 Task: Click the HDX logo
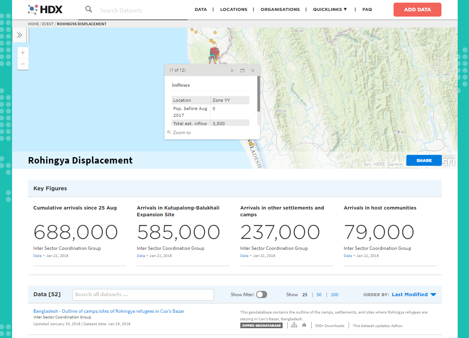(45, 9)
